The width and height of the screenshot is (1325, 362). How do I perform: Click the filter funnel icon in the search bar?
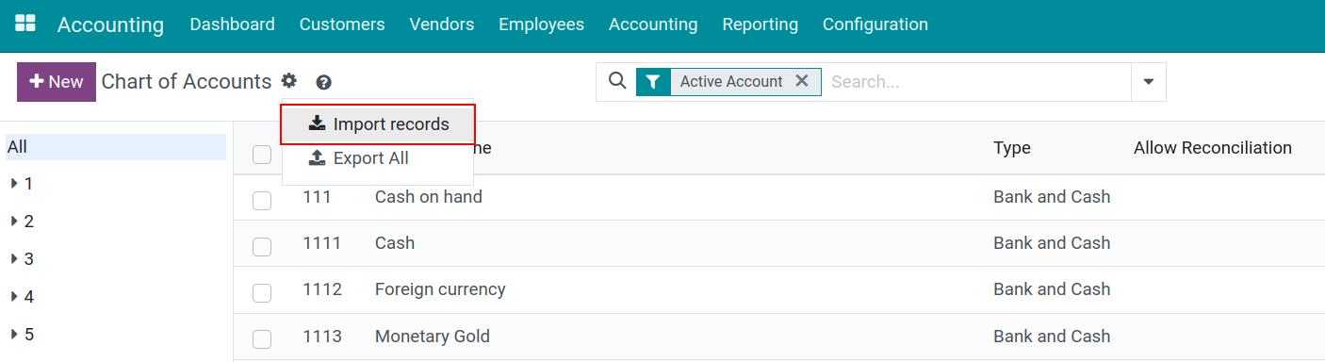[x=653, y=82]
